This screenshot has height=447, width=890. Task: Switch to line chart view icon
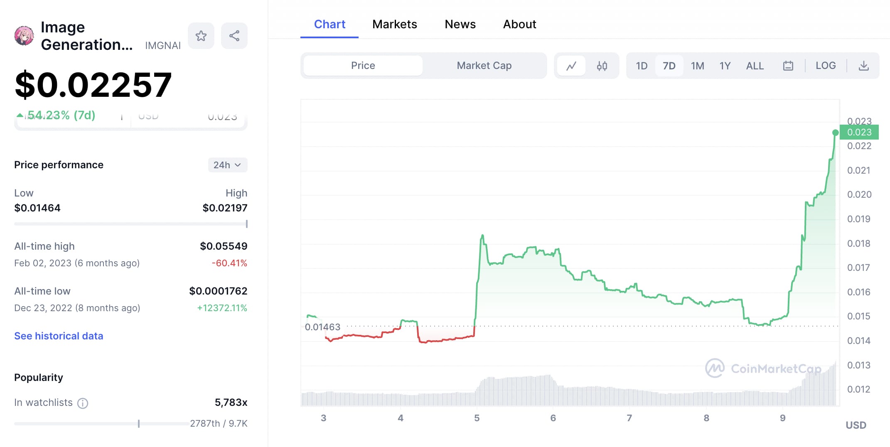[571, 66]
